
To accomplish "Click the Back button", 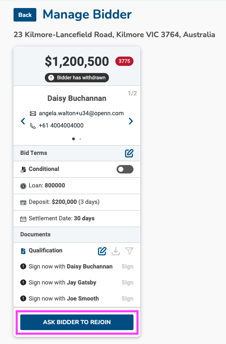I will [x=25, y=15].
